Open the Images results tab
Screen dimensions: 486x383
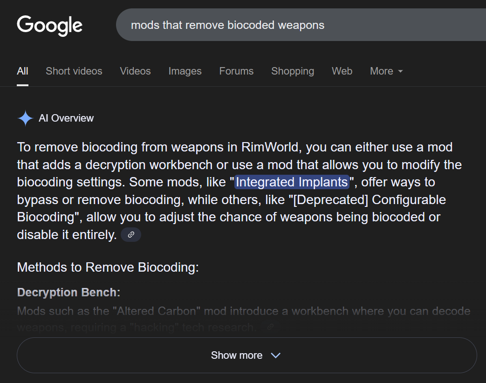click(x=185, y=71)
